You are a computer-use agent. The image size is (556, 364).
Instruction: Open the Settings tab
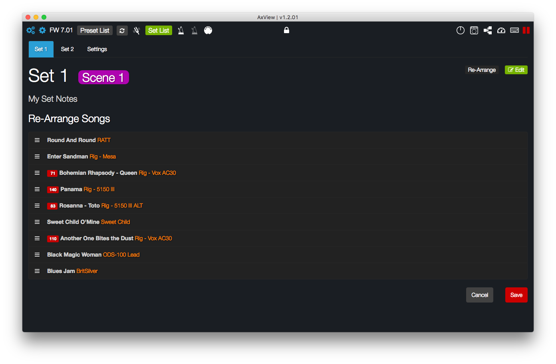(97, 49)
